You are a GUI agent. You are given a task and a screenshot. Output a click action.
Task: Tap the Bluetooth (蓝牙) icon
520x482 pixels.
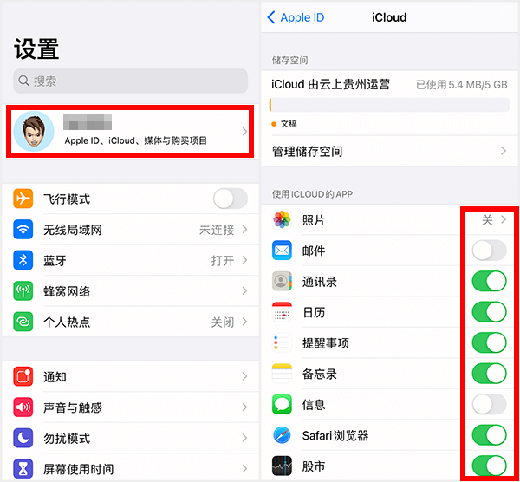tap(23, 260)
